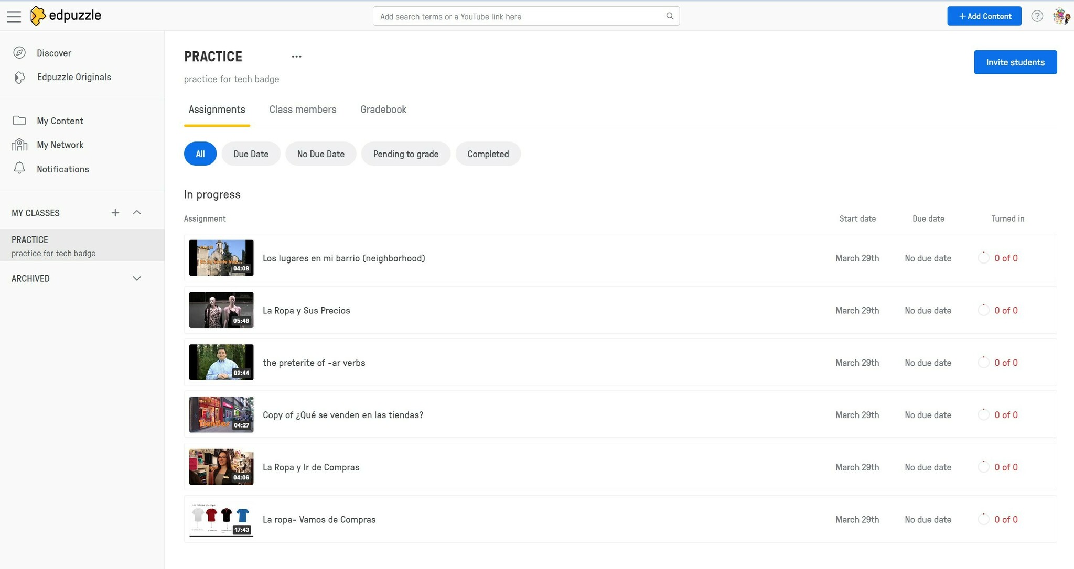Open Notifications bell icon
Viewport: 1074px width, 569px height.
[x=19, y=168]
